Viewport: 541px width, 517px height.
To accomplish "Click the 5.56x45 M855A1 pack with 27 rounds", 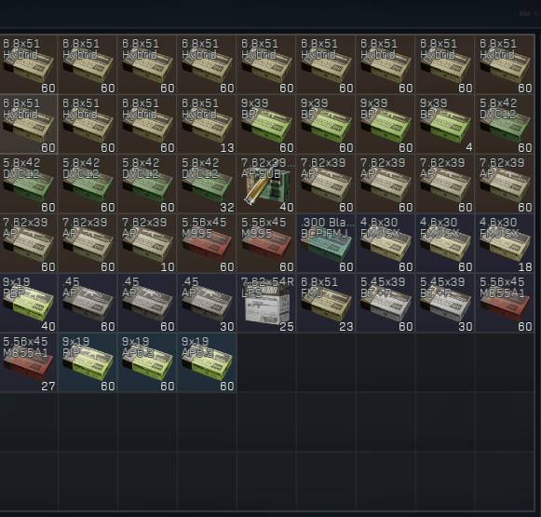I will (x=28, y=363).
